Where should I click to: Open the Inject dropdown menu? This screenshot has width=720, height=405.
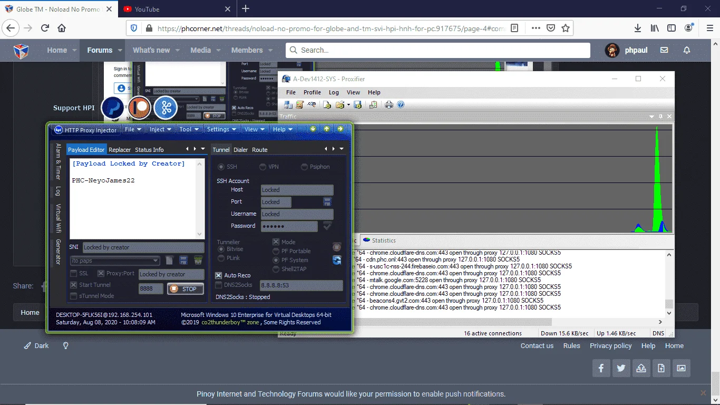160,129
